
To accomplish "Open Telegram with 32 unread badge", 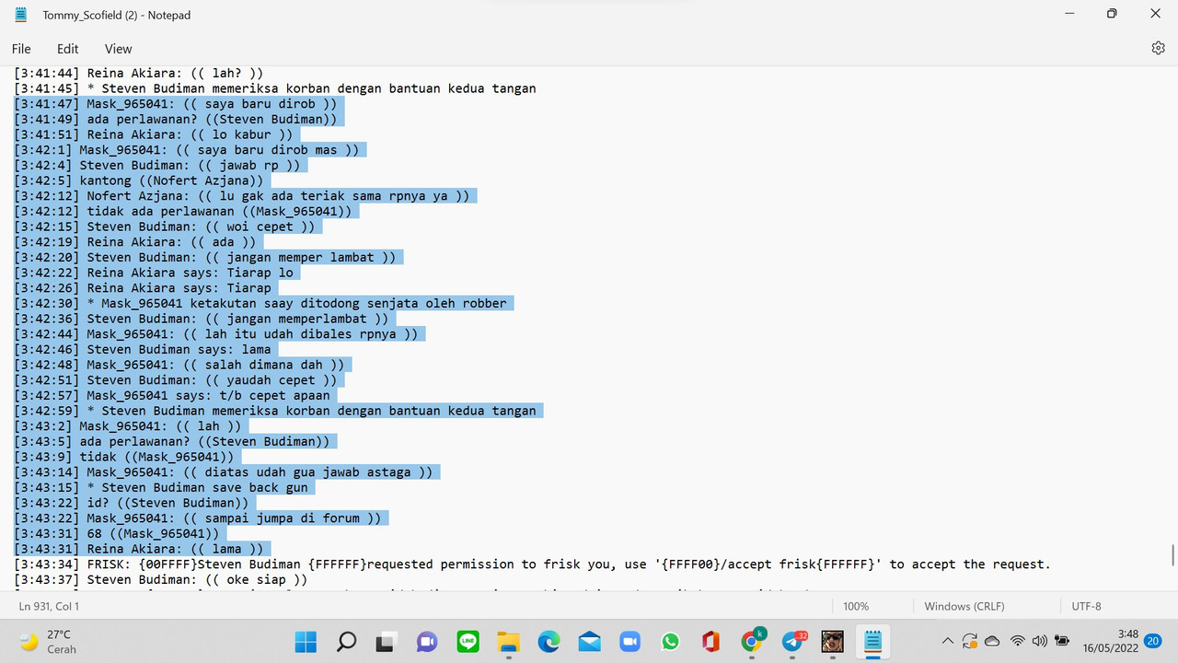I will 792,641.
